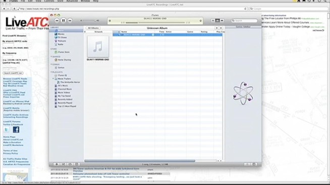Collapse the Movie Trailers folder
The height and width of the screenshot is (185, 330).
point(53,78)
